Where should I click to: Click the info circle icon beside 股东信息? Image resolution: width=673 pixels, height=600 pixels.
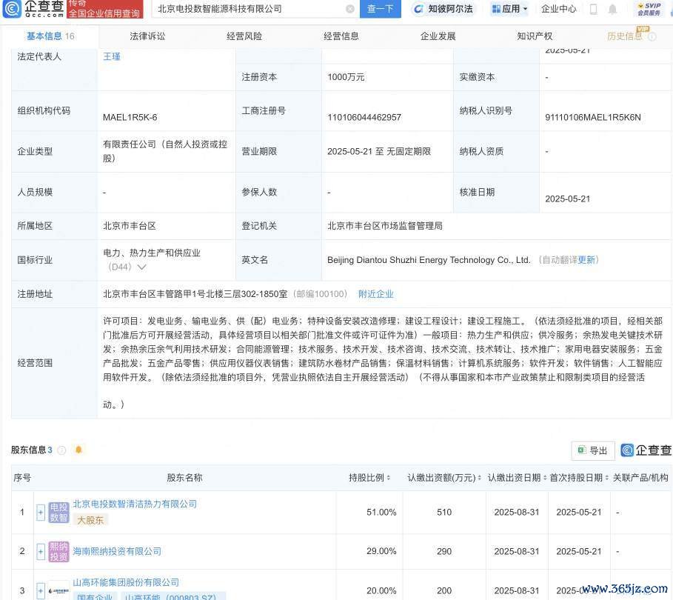click(62, 450)
